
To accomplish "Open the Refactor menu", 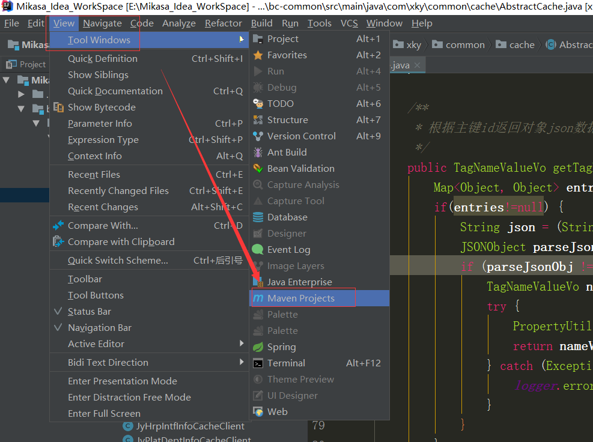I will tap(223, 23).
